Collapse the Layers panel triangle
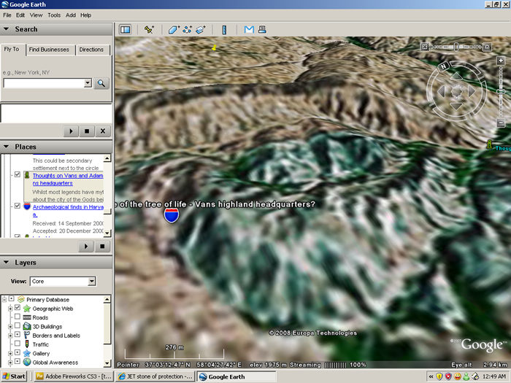Viewport: 511px width, 383px height. coord(6,262)
